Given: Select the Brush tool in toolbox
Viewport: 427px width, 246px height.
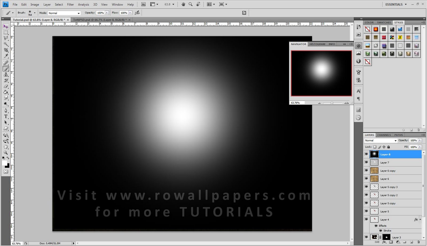Looking at the screenshot, I should [6, 69].
